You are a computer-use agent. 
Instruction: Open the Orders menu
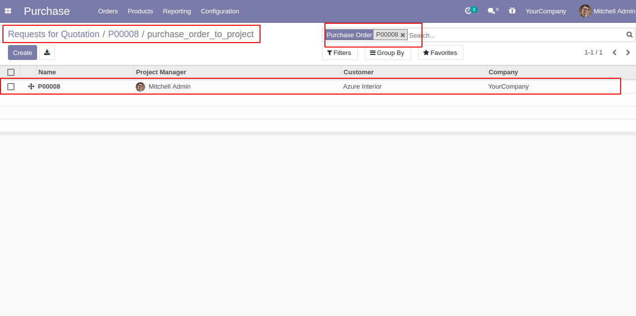108,11
